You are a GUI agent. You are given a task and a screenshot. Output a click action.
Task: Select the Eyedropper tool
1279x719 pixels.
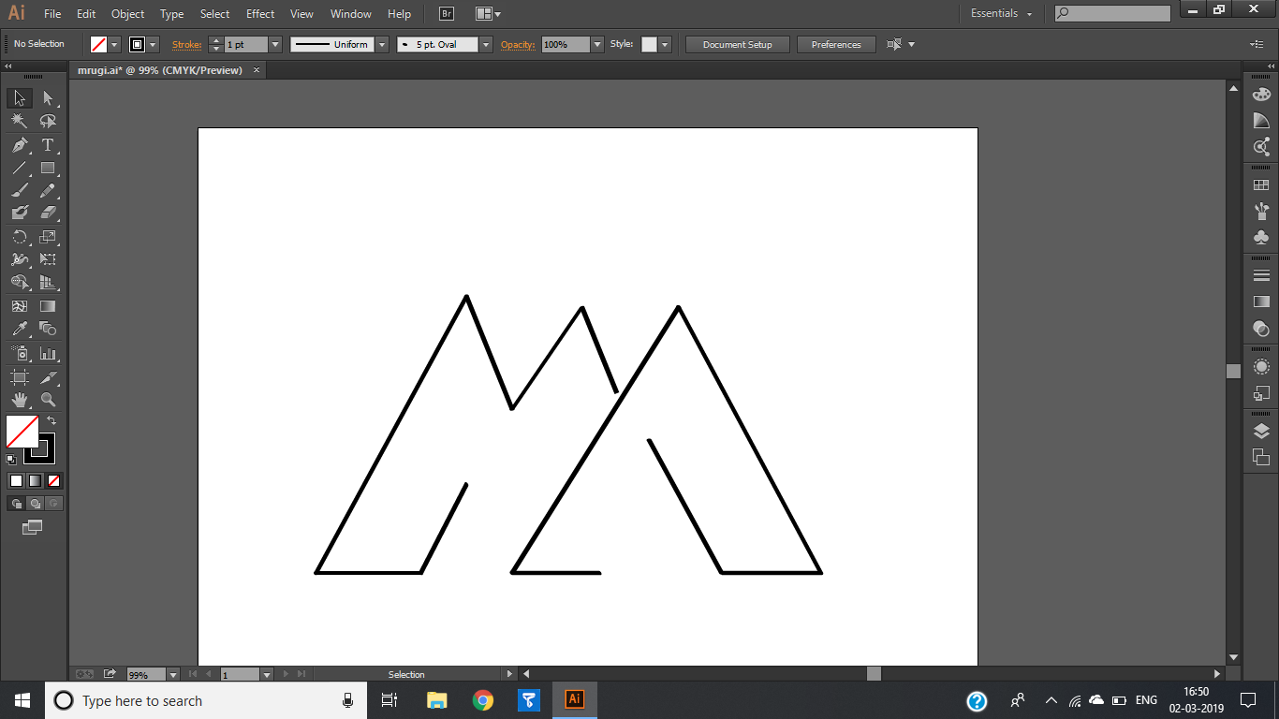click(20, 330)
